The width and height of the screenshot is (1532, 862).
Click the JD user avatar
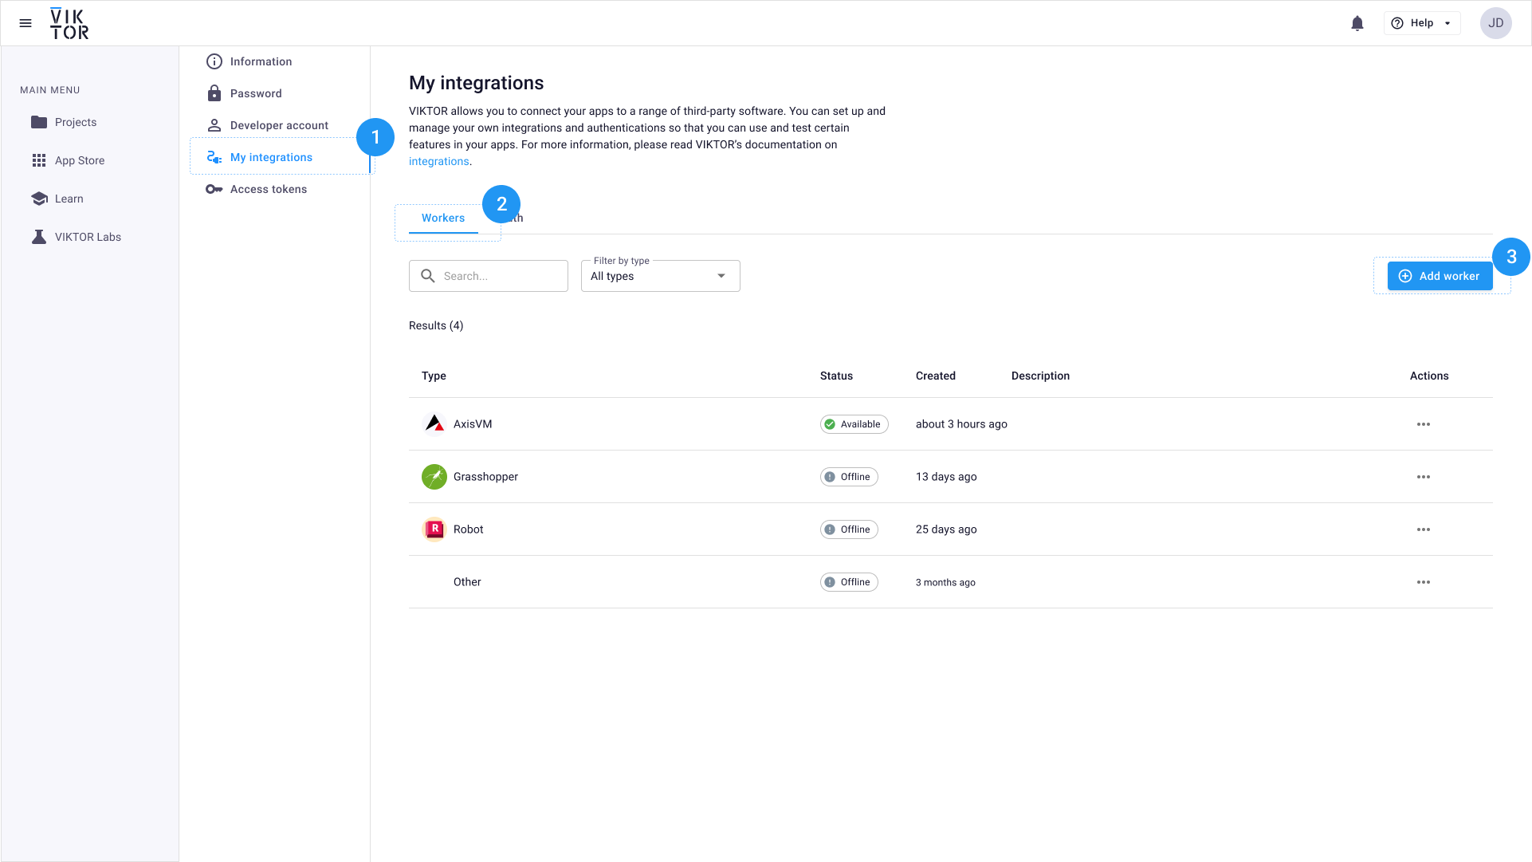(1495, 23)
